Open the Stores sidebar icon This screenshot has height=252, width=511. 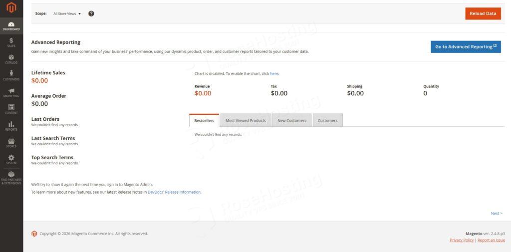click(x=11, y=141)
